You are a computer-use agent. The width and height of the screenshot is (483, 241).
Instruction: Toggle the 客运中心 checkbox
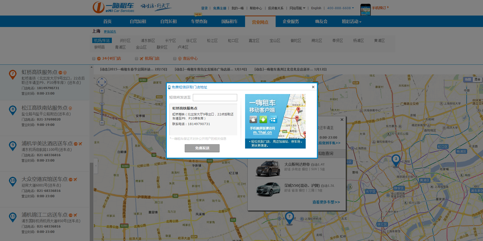175,59
